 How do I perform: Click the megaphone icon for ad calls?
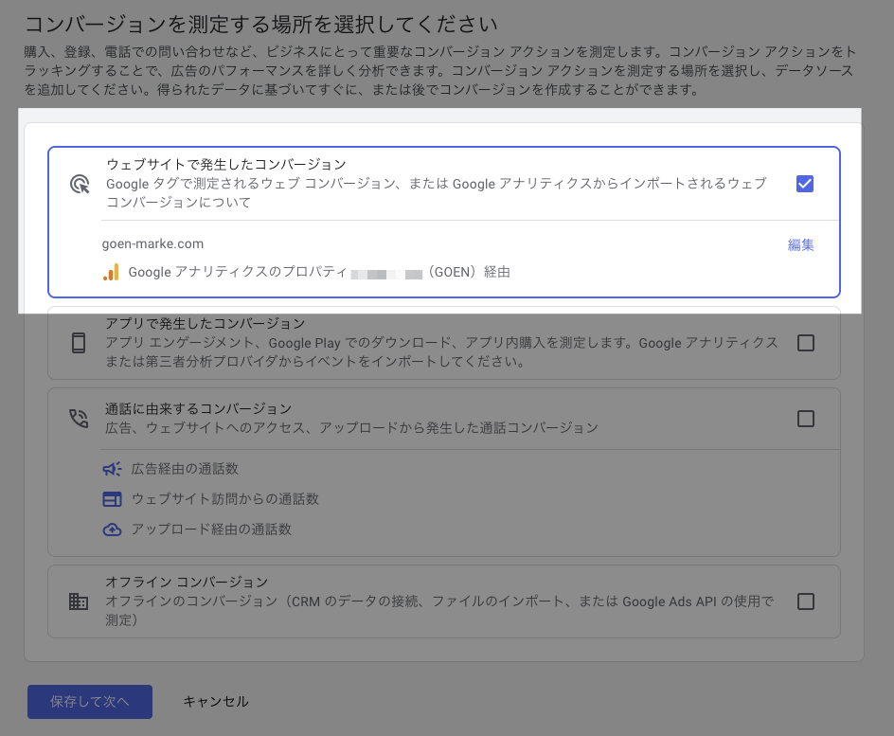(x=113, y=469)
